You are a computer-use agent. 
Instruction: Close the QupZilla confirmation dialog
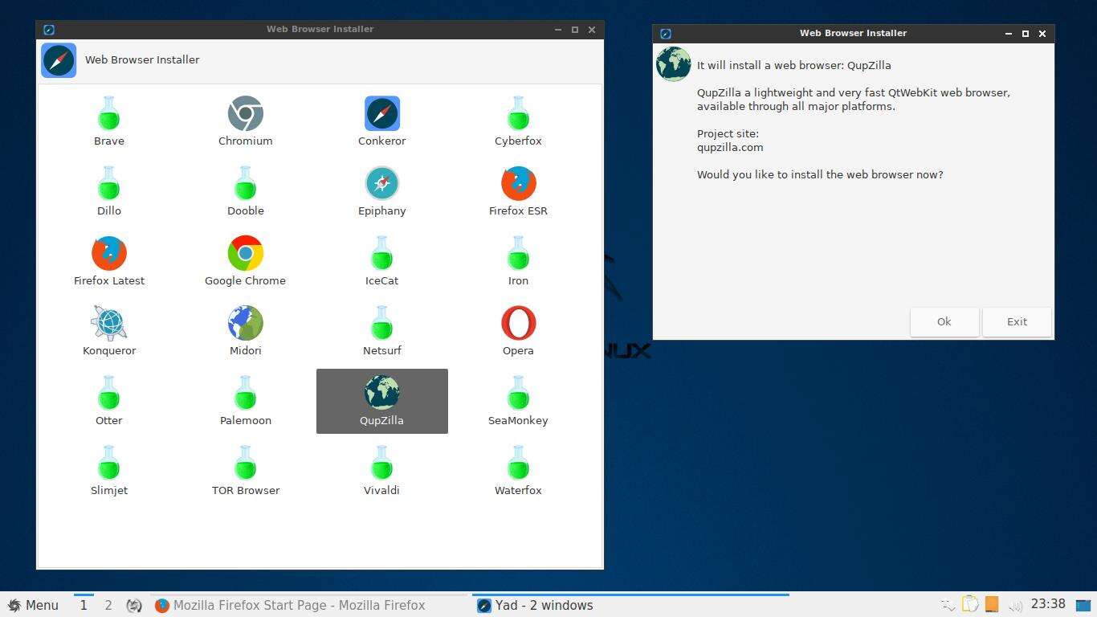pos(1042,34)
